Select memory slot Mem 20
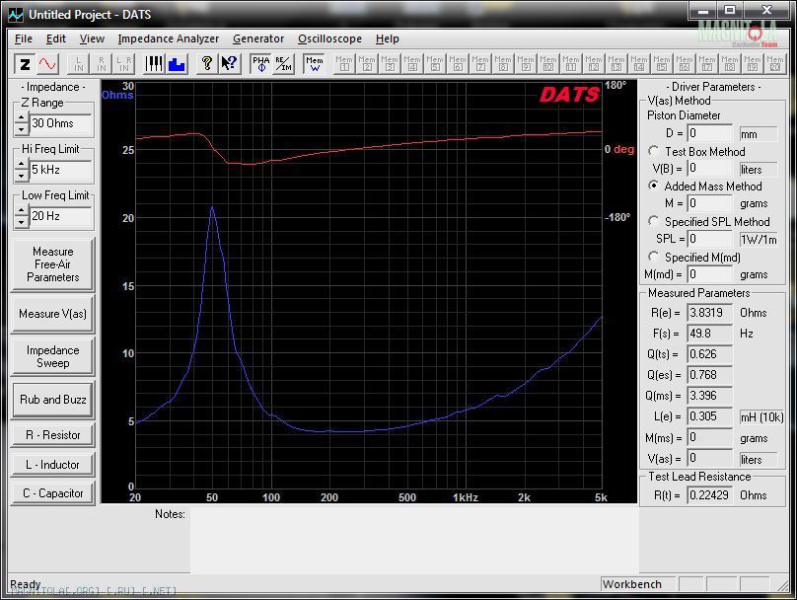This screenshot has height=600, width=797. [774, 64]
